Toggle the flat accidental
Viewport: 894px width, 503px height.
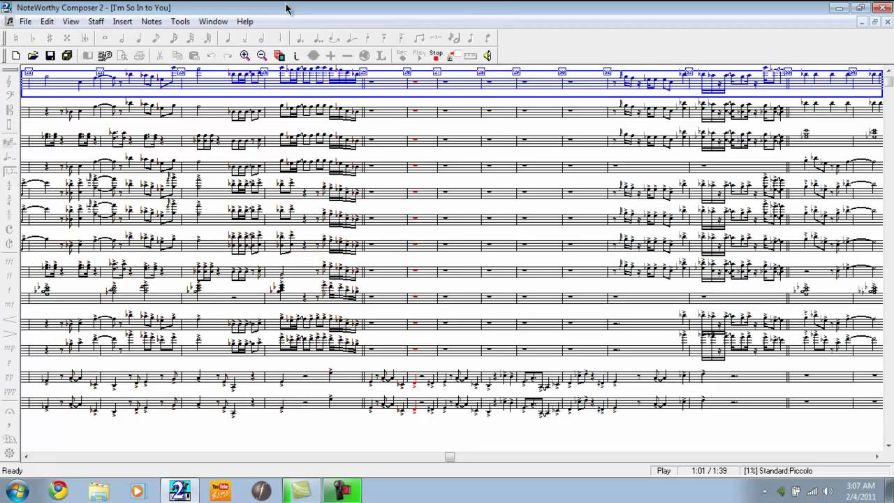[33, 38]
